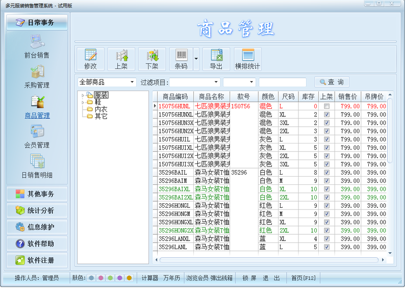Click the 上架 shelve toolbar icon
The width and height of the screenshot is (405, 288).
coord(121,59)
